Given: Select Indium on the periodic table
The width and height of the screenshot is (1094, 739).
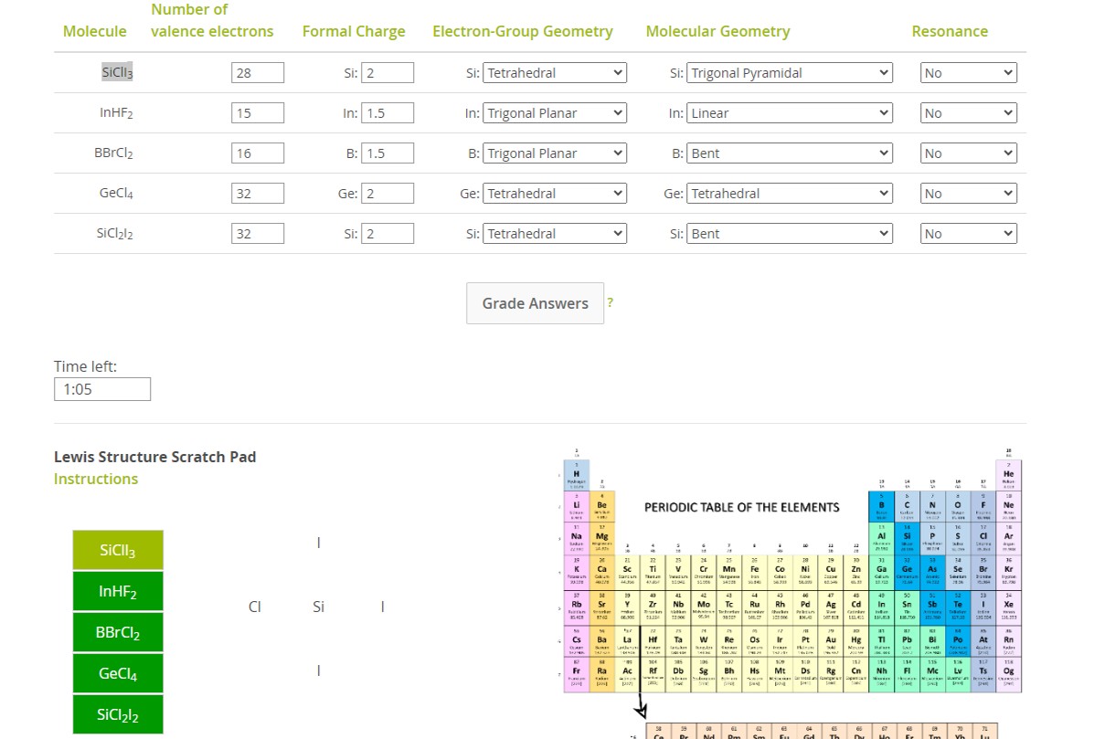Looking at the screenshot, I should tap(882, 605).
